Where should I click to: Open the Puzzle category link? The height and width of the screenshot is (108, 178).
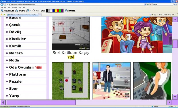[25, 81]
